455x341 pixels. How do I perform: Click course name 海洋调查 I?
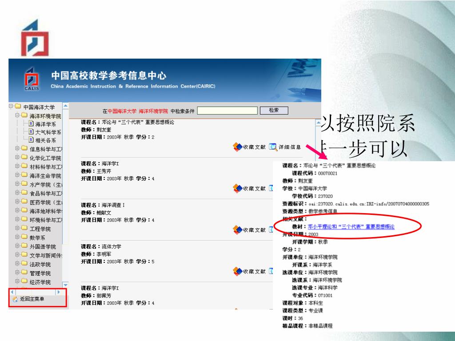click(113, 205)
